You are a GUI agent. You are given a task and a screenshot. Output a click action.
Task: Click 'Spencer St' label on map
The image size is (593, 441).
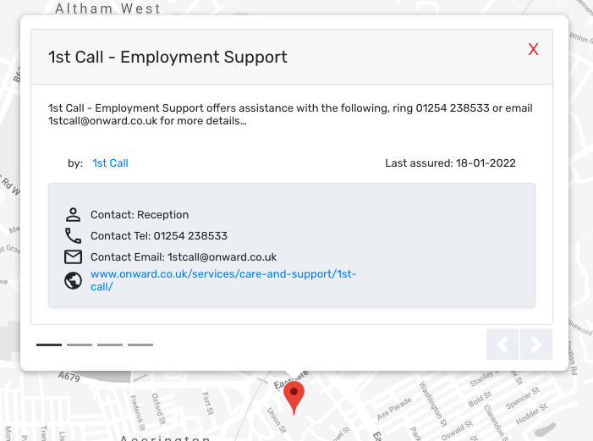click(523, 398)
